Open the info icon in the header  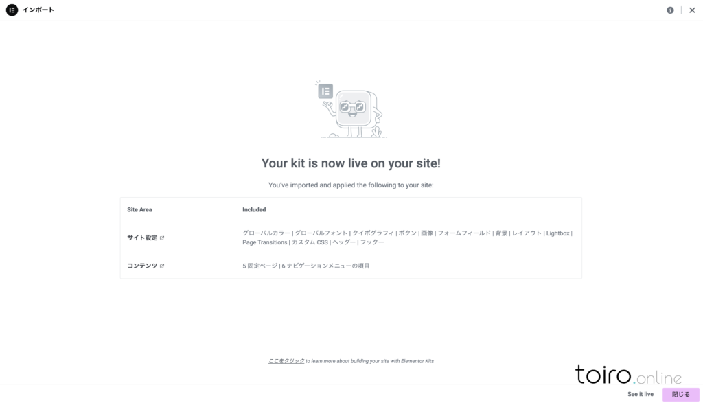click(670, 10)
